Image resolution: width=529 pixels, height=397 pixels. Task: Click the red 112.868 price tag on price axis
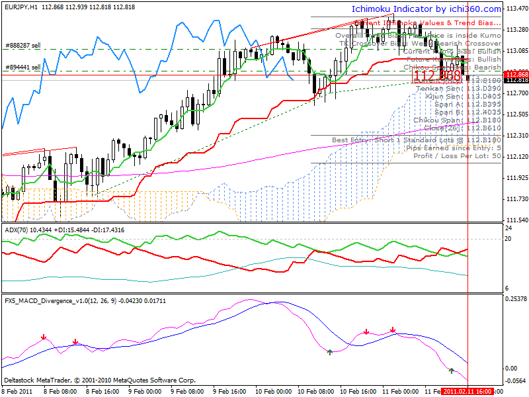(516, 74)
